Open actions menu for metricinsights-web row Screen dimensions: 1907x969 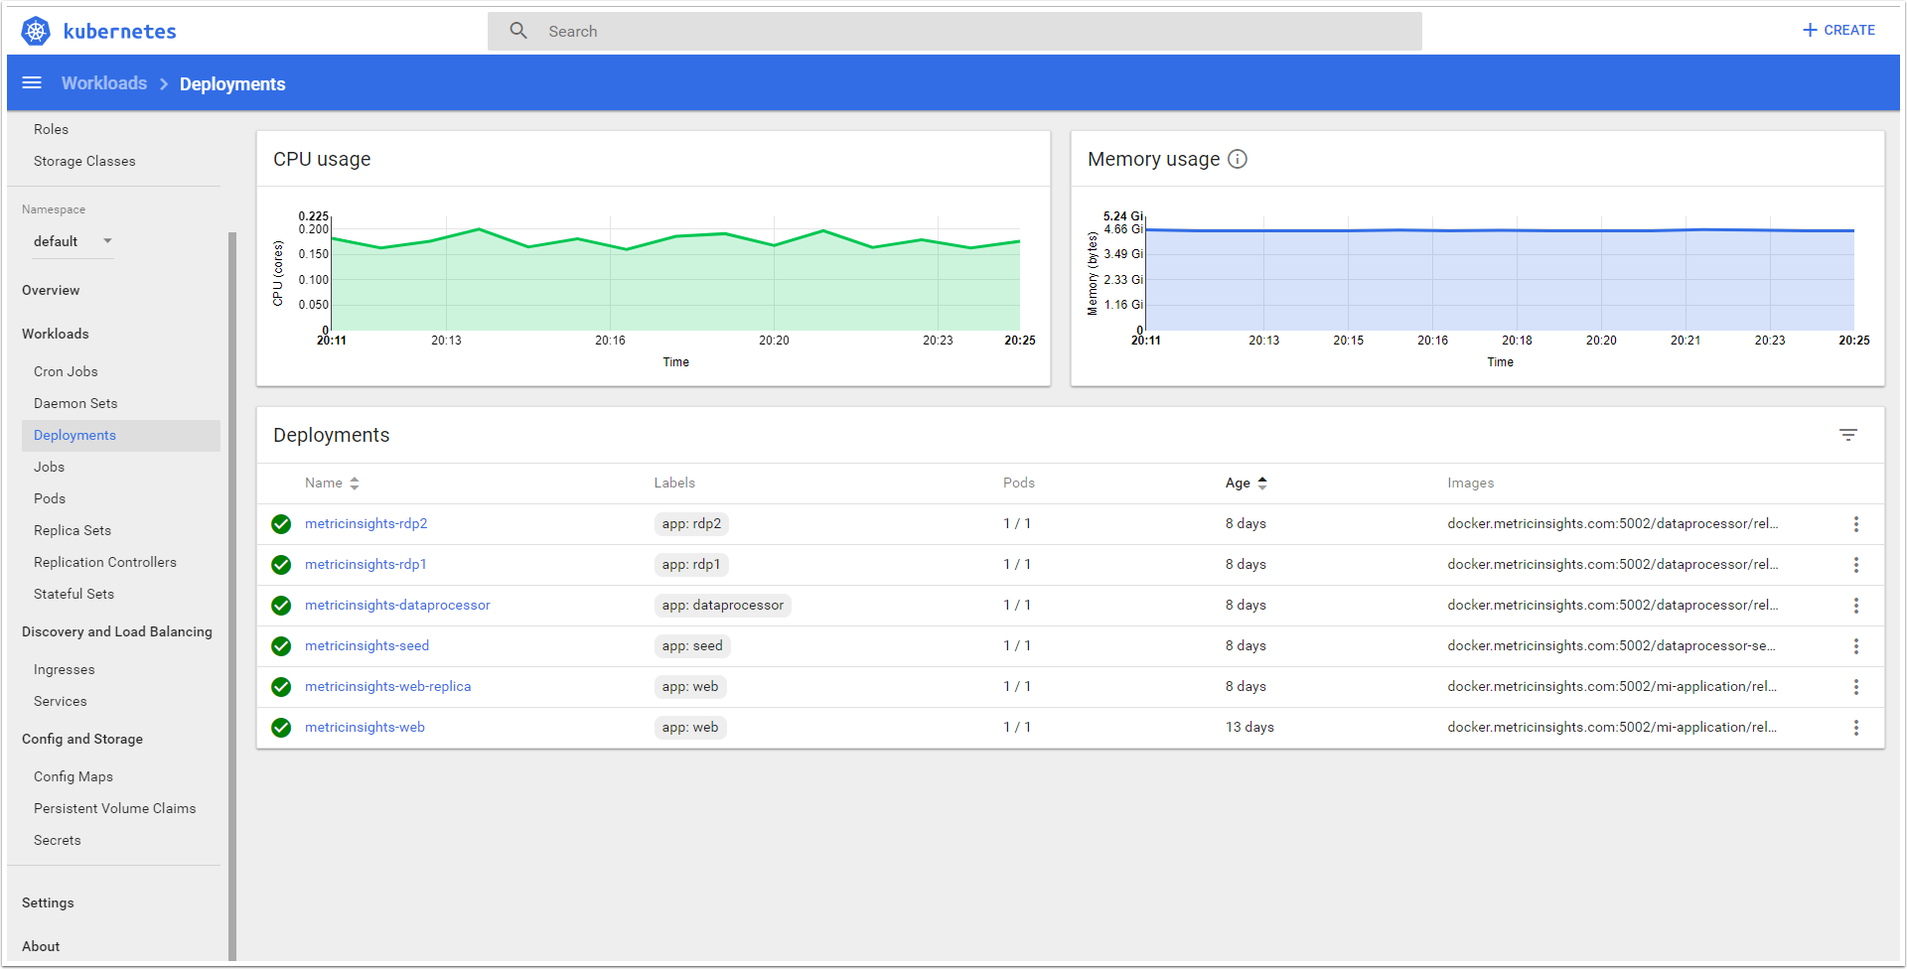coord(1855,728)
